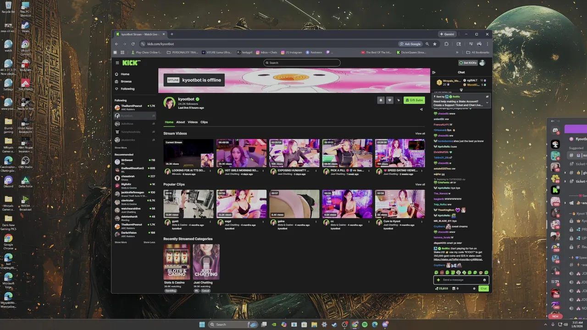Select the Recycle Bin desktop icon
Image resolution: width=587 pixels, height=330 pixels.
(x=8, y=7)
